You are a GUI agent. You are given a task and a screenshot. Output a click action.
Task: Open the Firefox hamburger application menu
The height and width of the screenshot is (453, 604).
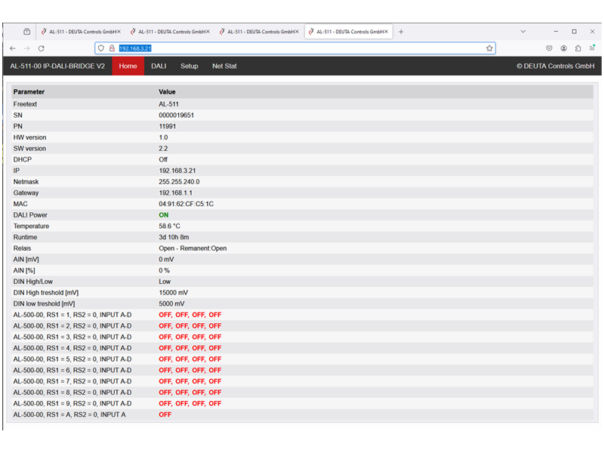point(593,48)
